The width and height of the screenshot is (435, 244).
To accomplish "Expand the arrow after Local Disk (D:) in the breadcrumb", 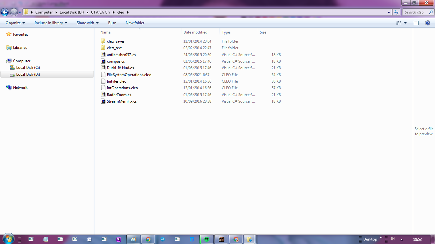I will (x=87, y=12).
